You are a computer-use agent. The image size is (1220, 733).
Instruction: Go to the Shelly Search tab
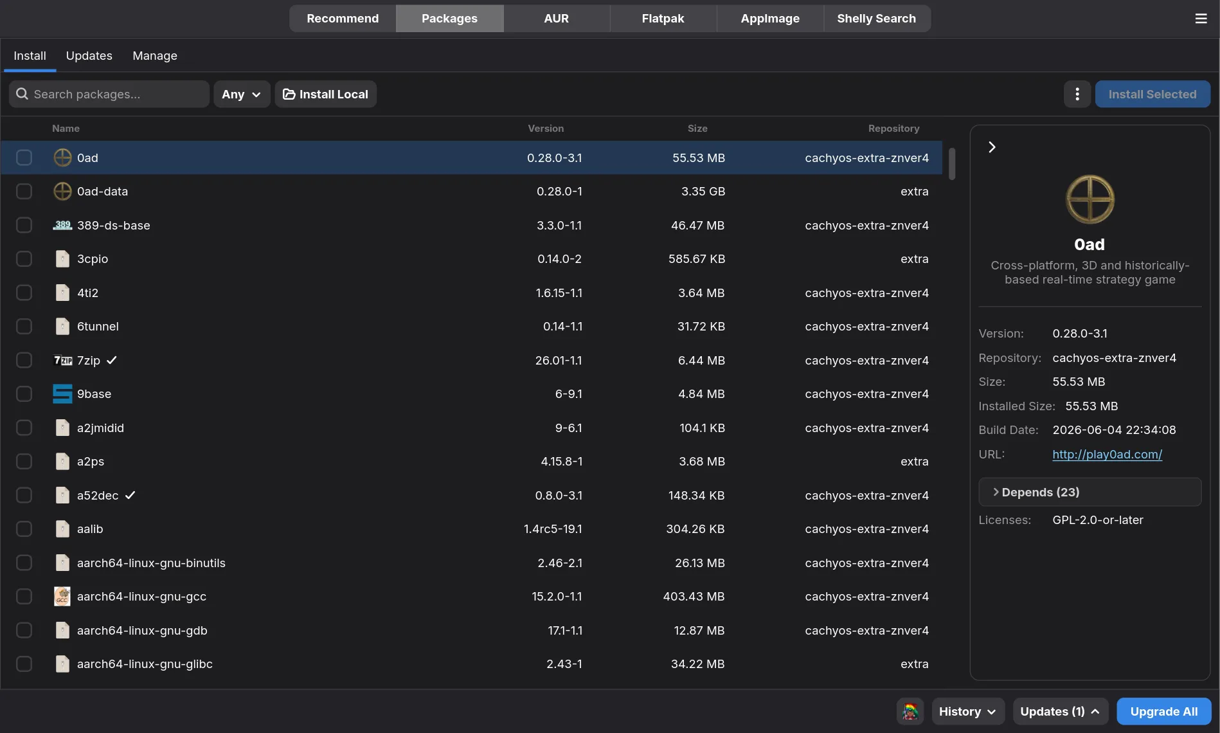[x=876, y=19]
